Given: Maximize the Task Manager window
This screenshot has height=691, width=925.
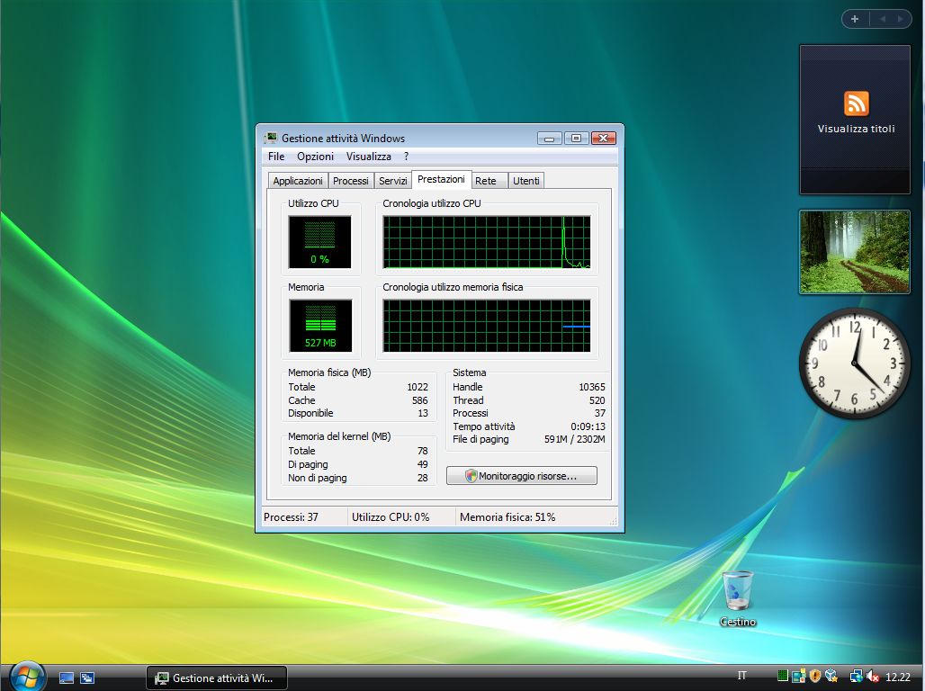Looking at the screenshot, I should (x=577, y=138).
